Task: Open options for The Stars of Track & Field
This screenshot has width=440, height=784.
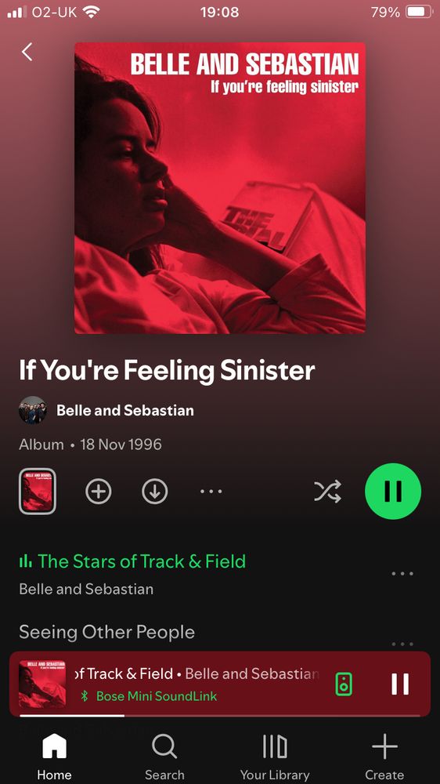Action: (x=402, y=574)
